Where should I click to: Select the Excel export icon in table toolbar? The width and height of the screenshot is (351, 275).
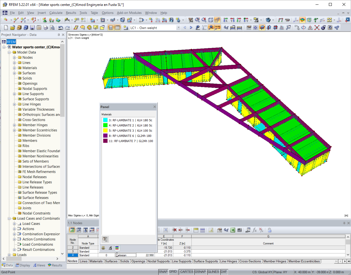click(x=232, y=230)
